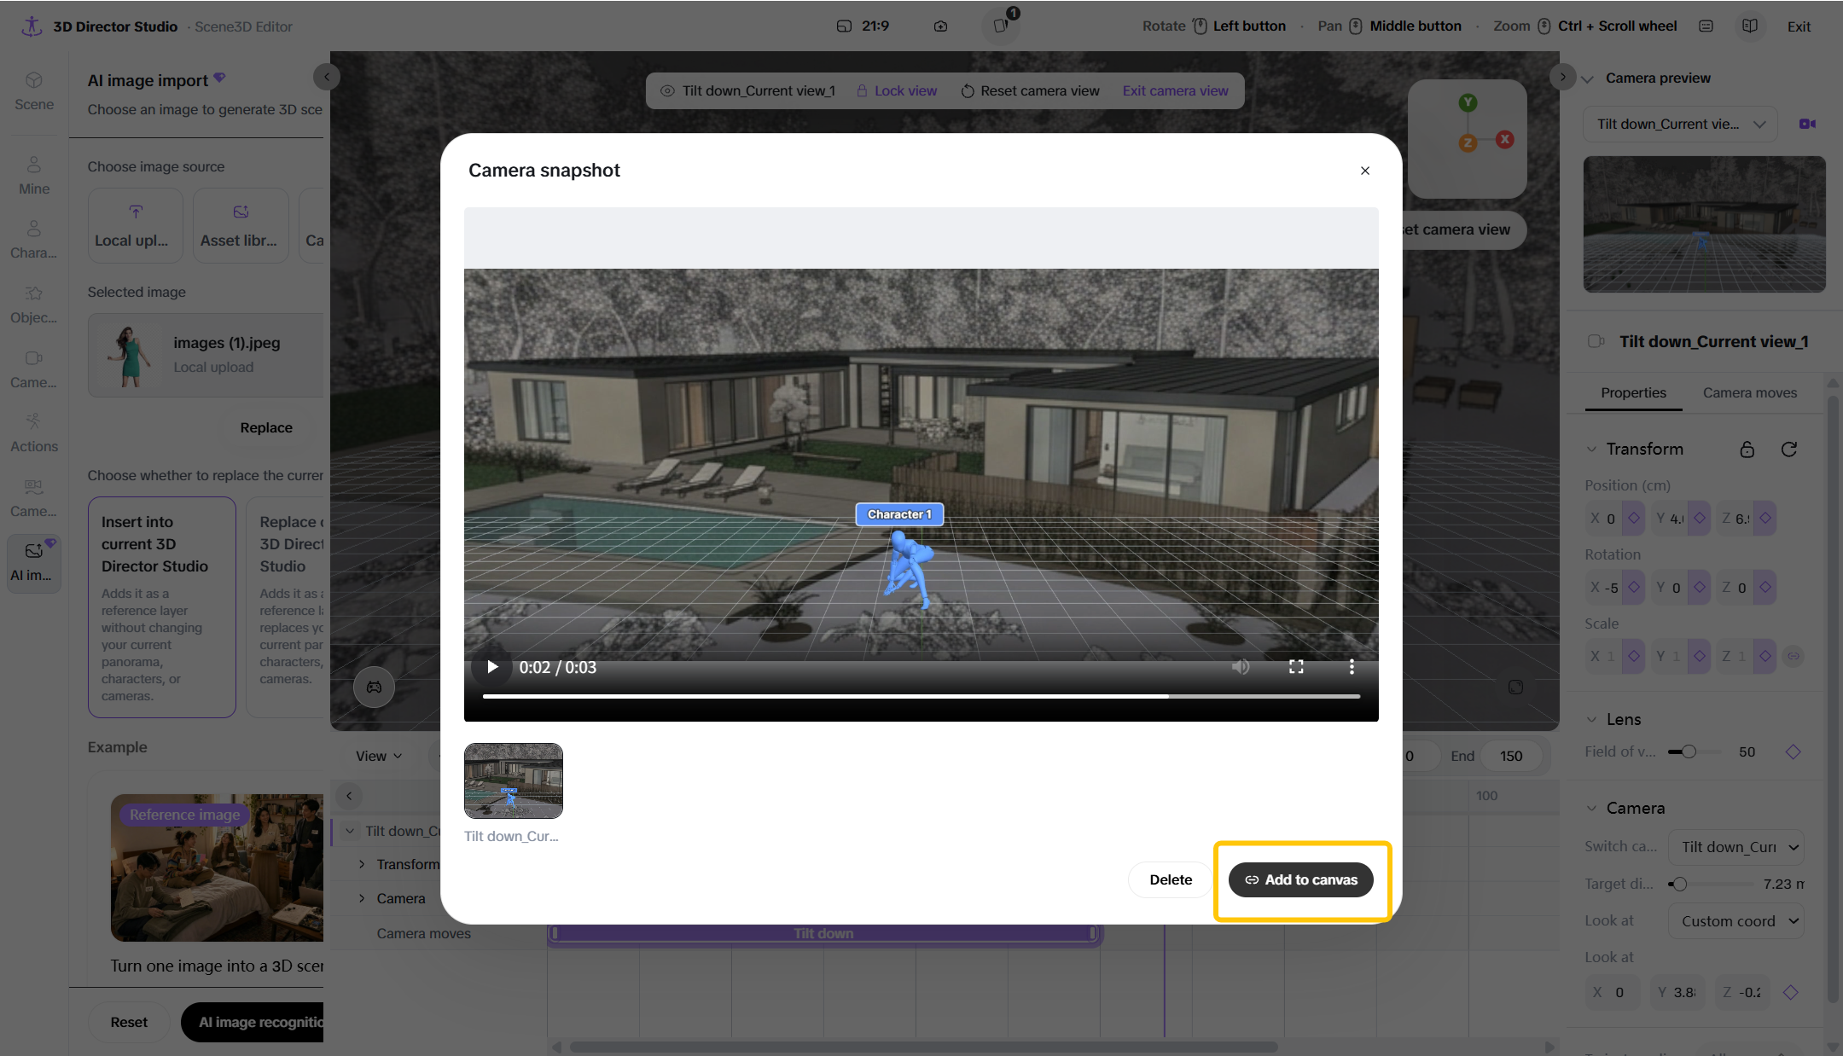Screen dimensions: 1843x1056
Task: Open the View dropdown in timeline
Action: click(x=378, y=756)
